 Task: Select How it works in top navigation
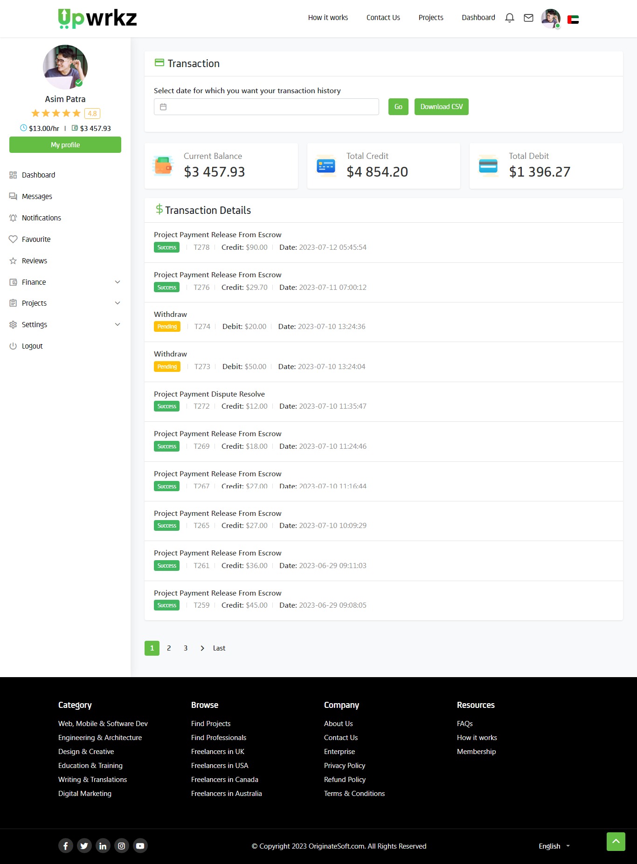[328, 18]
